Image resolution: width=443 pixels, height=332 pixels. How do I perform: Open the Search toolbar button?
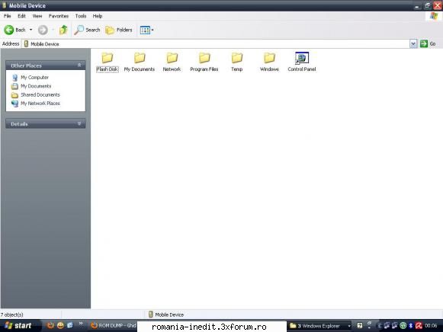pyautogui.click(x=87, y=30)
